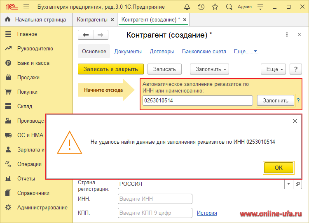Open Администрирование gear icon
Viewport: 309px width, 223px height.
pyautogui.click(x=8, y=207)
